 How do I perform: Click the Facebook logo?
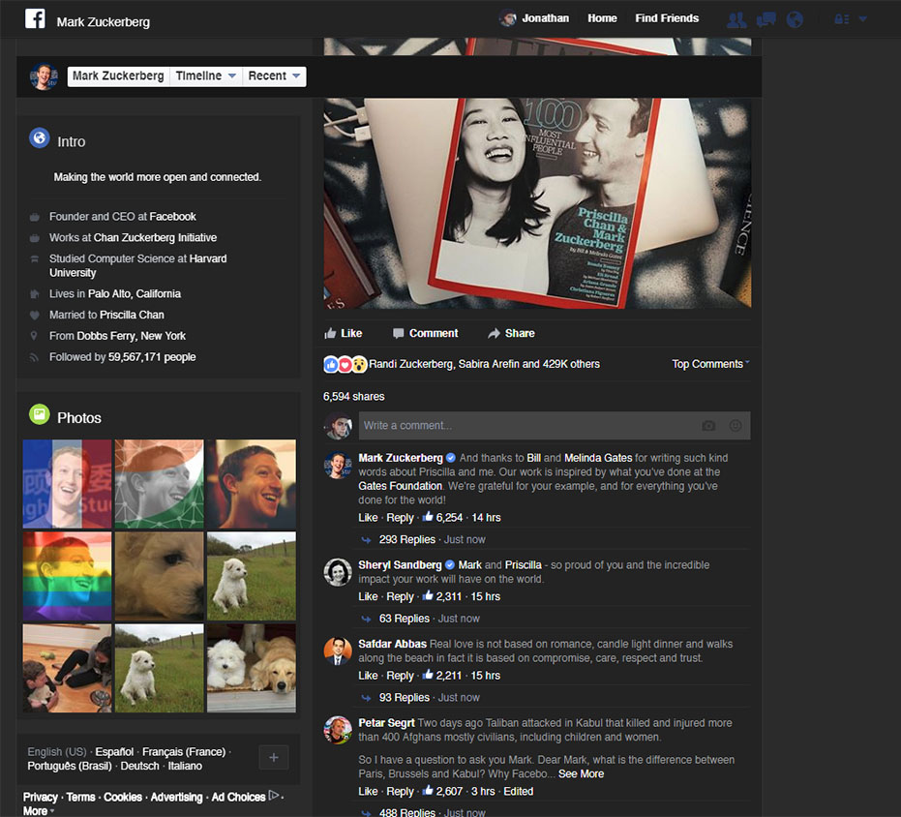[x=35, y=18]
